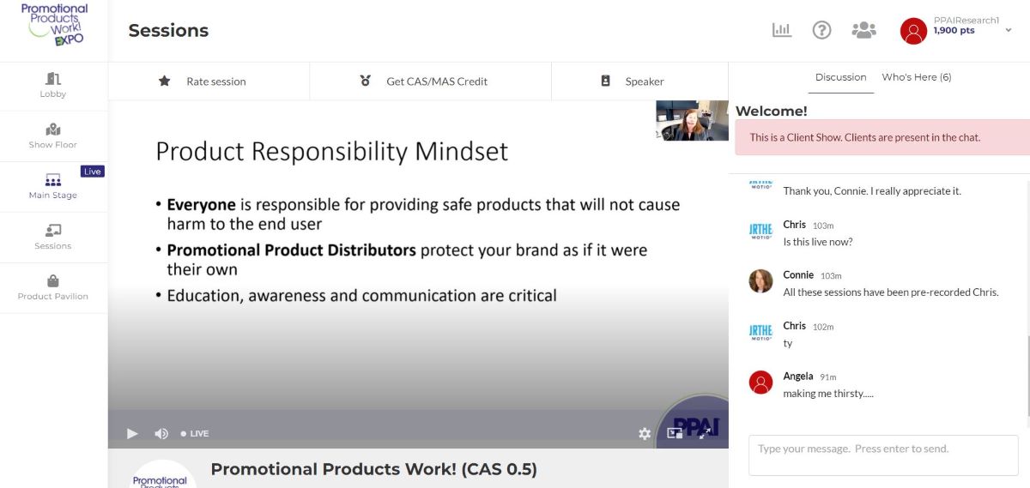1030x488 pixels.
Task: Select the Discussion tab
Action: [x=840, y=77]
